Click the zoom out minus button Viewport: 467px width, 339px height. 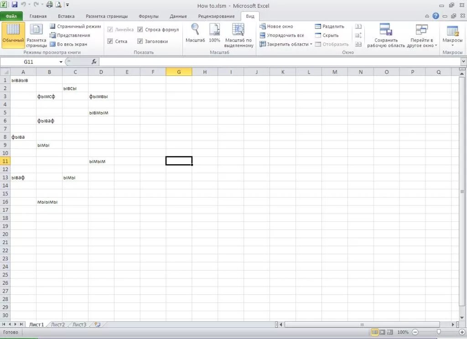click(415, 332)
